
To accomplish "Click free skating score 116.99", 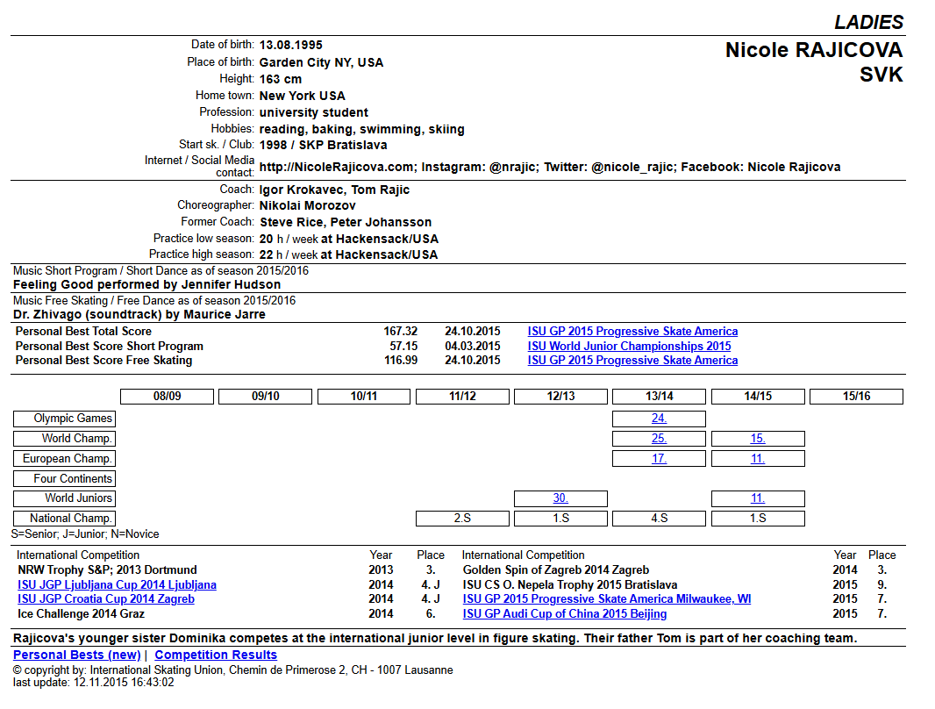I will (x=401, y=360).
